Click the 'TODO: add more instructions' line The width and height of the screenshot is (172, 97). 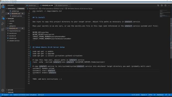(47, 79)
